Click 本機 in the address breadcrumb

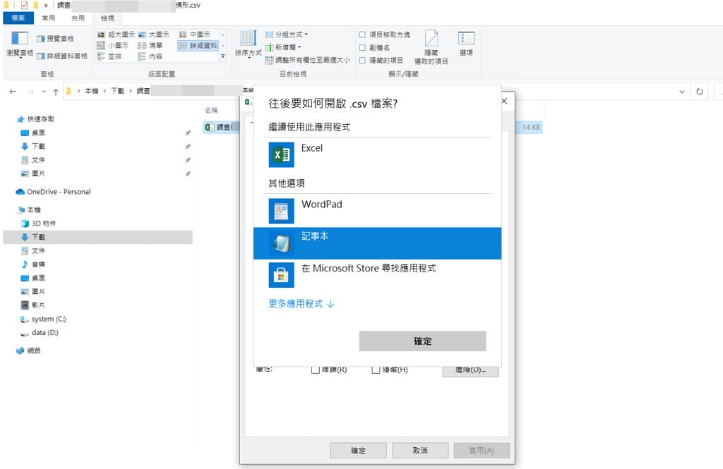click(91, 91)
